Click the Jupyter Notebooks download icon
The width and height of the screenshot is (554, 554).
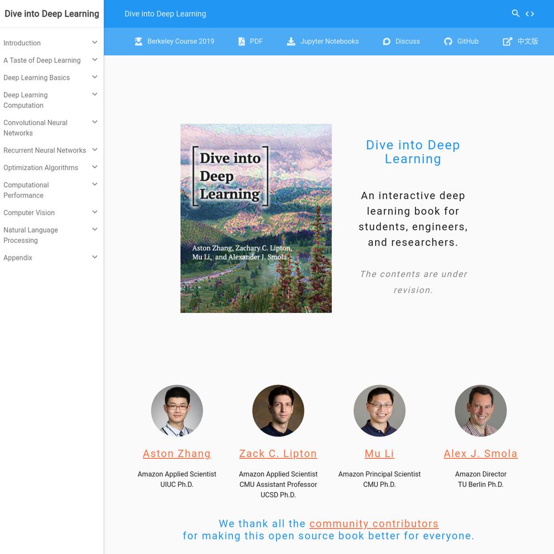tap(291, 42)
